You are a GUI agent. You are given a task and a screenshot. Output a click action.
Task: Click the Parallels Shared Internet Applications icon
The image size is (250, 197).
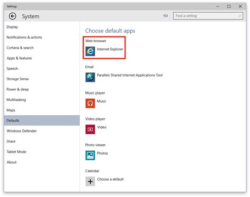pyautogui.click(x=90, y=77)
